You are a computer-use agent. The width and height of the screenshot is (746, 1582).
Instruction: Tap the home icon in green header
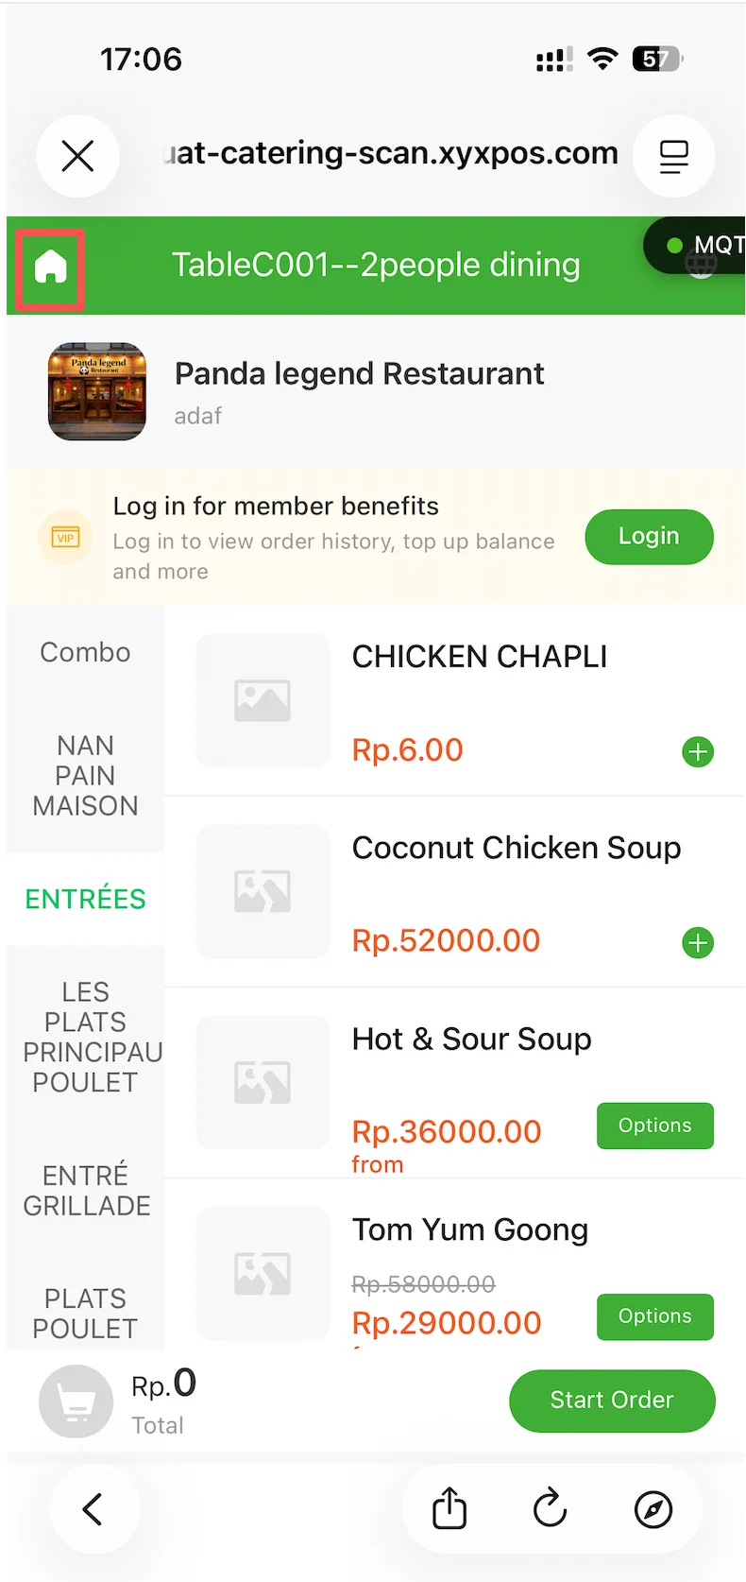(51, 267)
